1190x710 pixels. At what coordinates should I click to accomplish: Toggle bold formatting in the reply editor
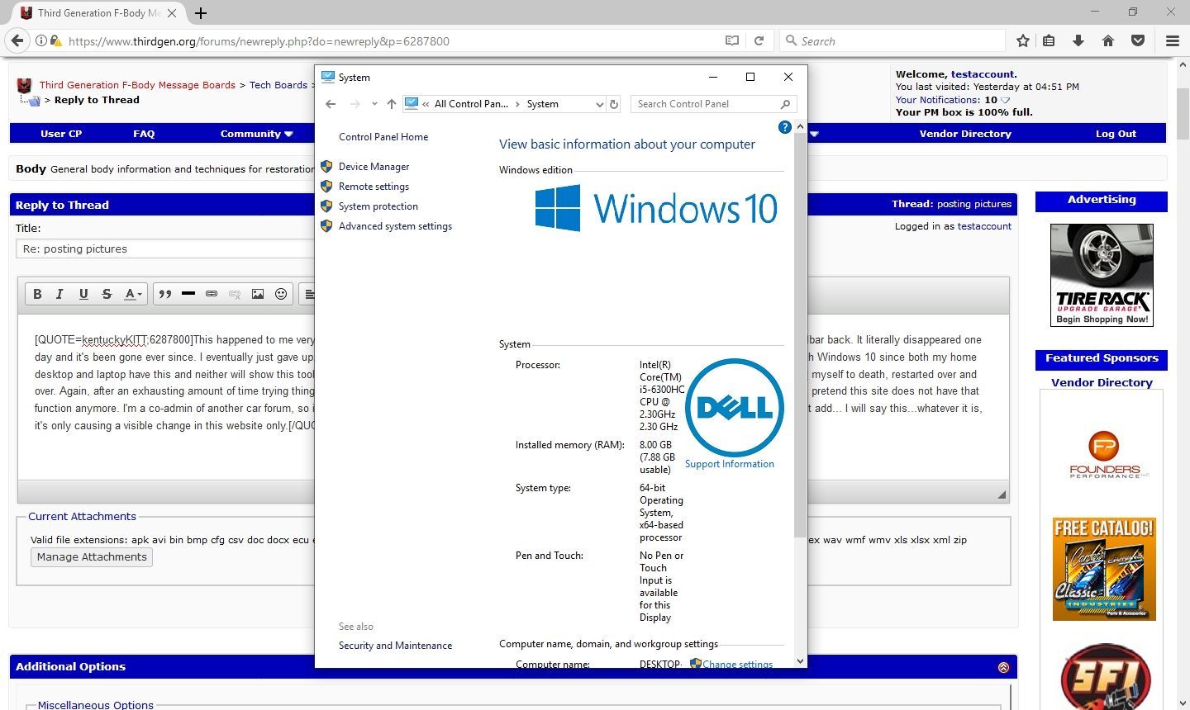pyautogui.click(x=37, y=294)
